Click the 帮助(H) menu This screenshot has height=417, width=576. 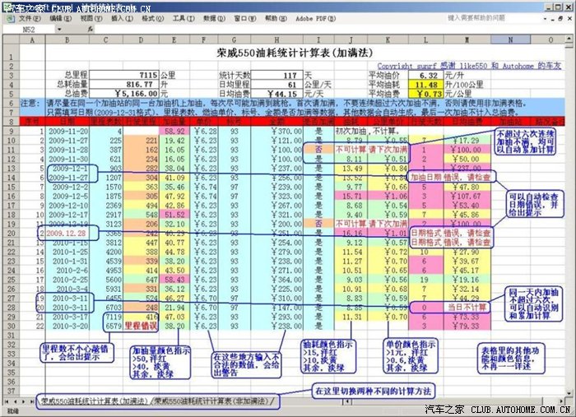(274, 17)
